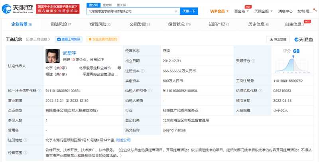
Task: Click the Tianyancha logo at top left
Action: coord(17,9)
